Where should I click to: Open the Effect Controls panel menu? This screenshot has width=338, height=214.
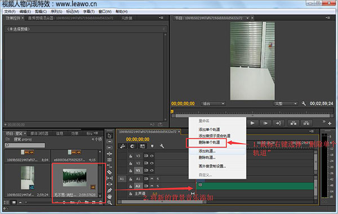coord(161,18)
